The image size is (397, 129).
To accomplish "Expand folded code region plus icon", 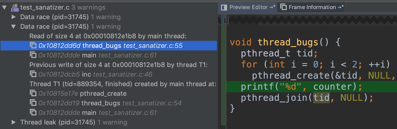I will coord(226,21).
